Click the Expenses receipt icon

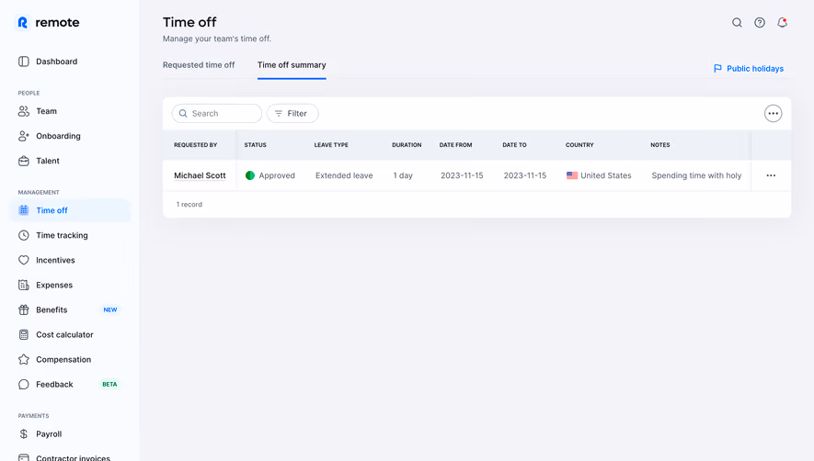pyautogui.click(x=23, y=285)
